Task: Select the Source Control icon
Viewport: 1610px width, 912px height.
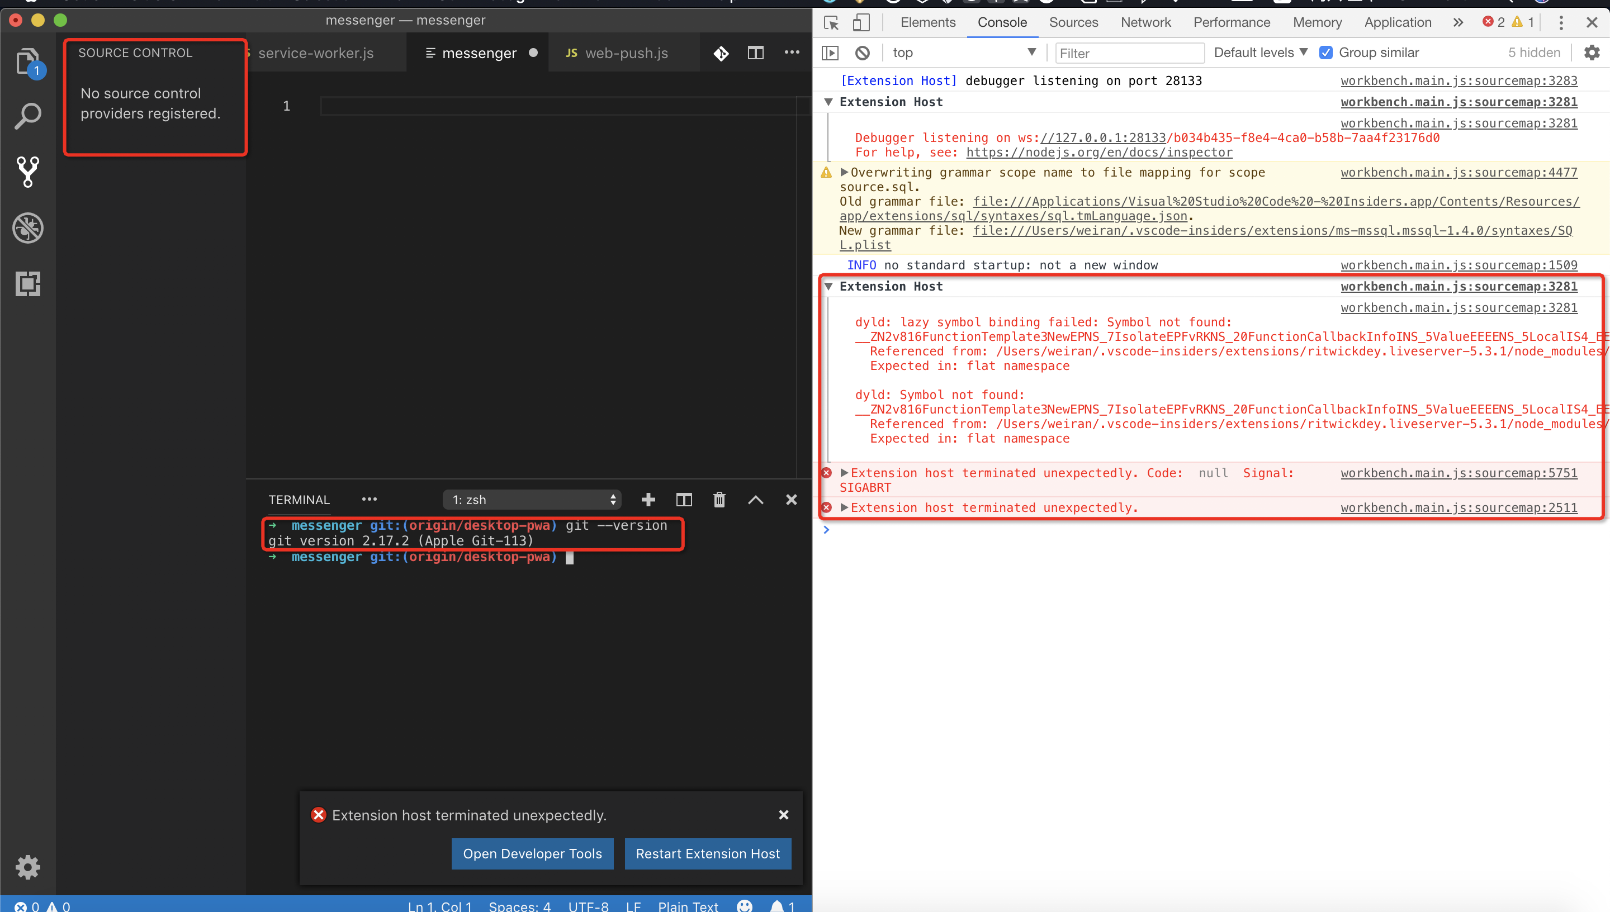Action: point(27,172)
